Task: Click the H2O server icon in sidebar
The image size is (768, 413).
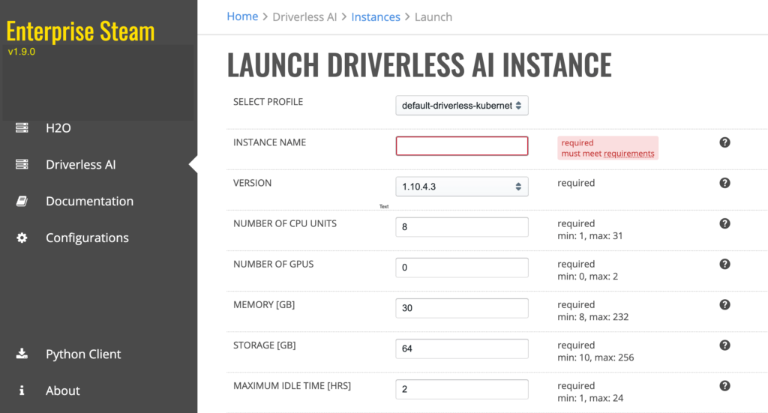Action: tap(22, 127)
